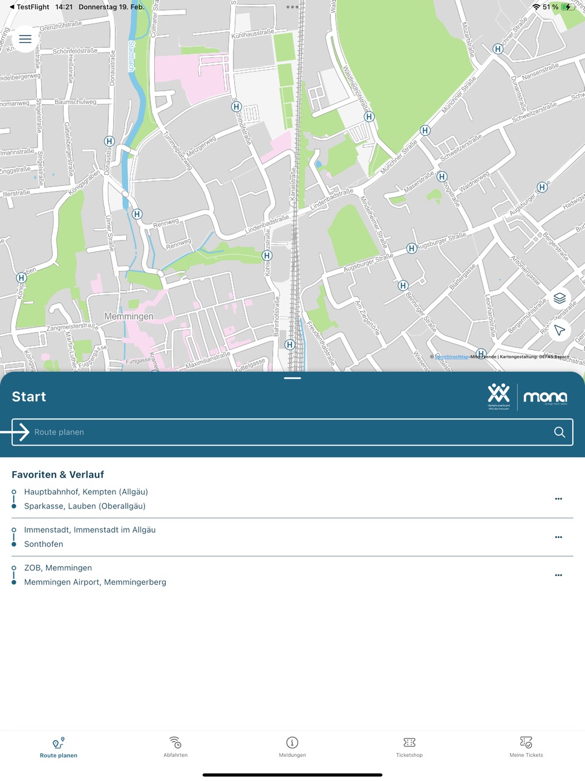Select ZOB, Memmingen entry
The height and width of the screenshot is (781, 585).
coord(58,568)
